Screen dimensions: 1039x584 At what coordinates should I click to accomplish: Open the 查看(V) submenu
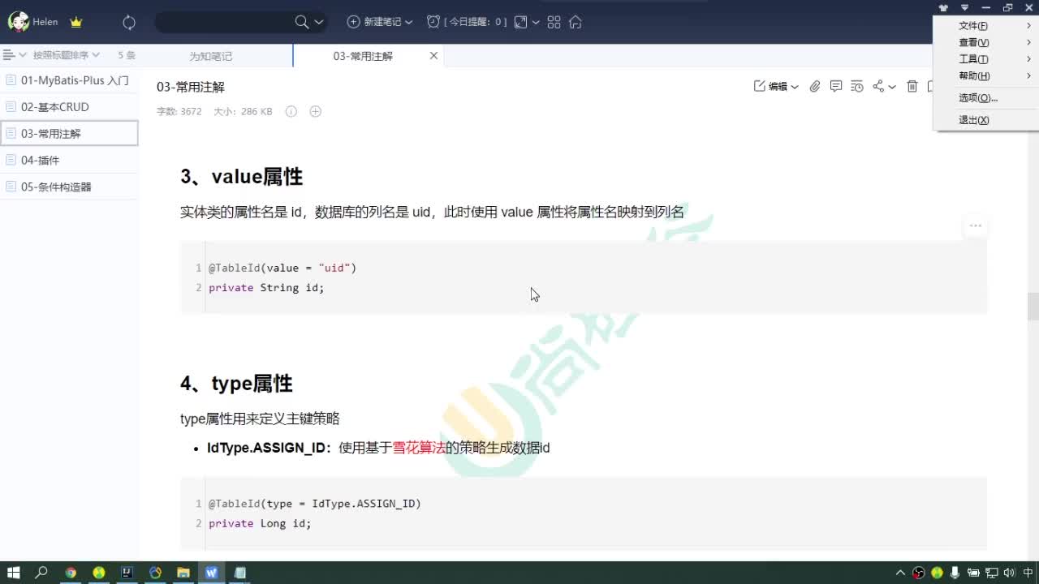[x=986, y=42]
